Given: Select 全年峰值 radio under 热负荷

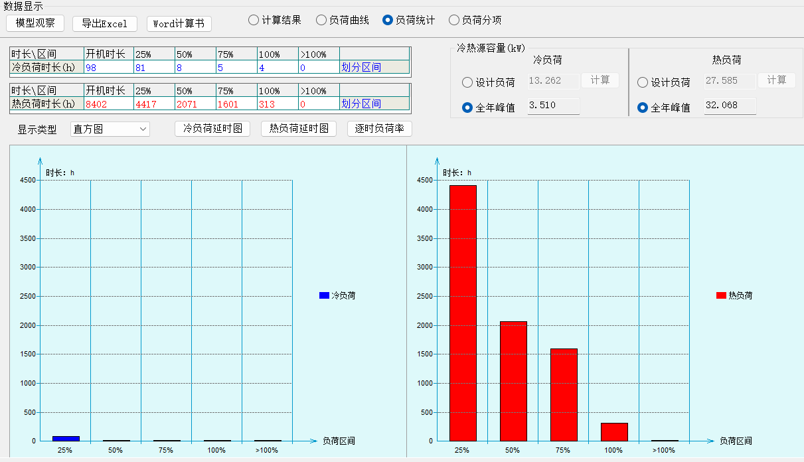Looking at the screenshot, I should (643, 108).
